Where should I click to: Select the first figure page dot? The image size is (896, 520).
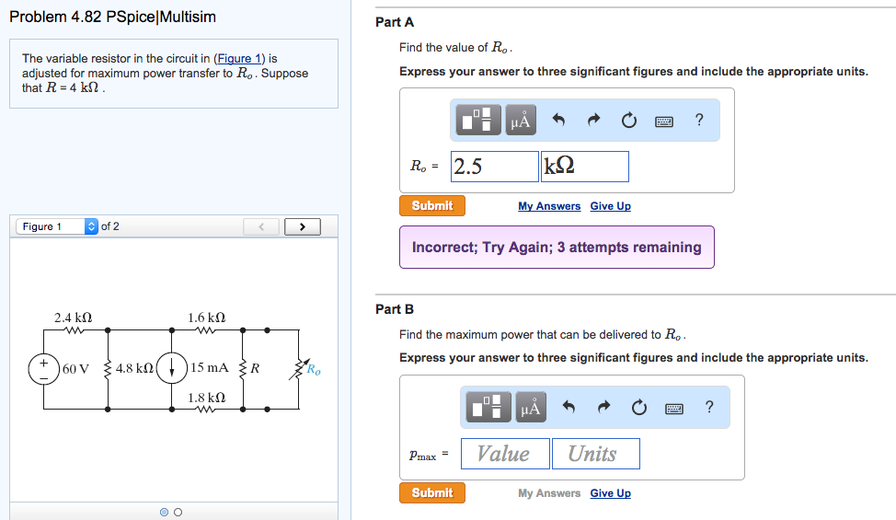[164, 512]
